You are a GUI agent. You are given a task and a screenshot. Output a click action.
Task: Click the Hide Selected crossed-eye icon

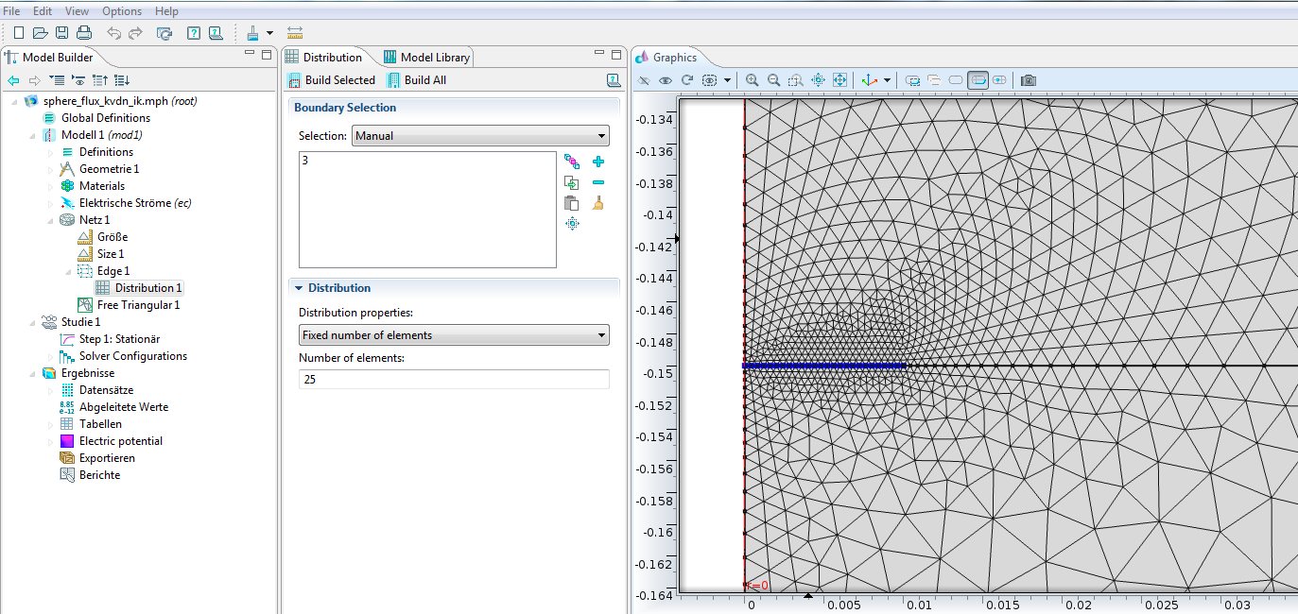(x=644, y=80)
